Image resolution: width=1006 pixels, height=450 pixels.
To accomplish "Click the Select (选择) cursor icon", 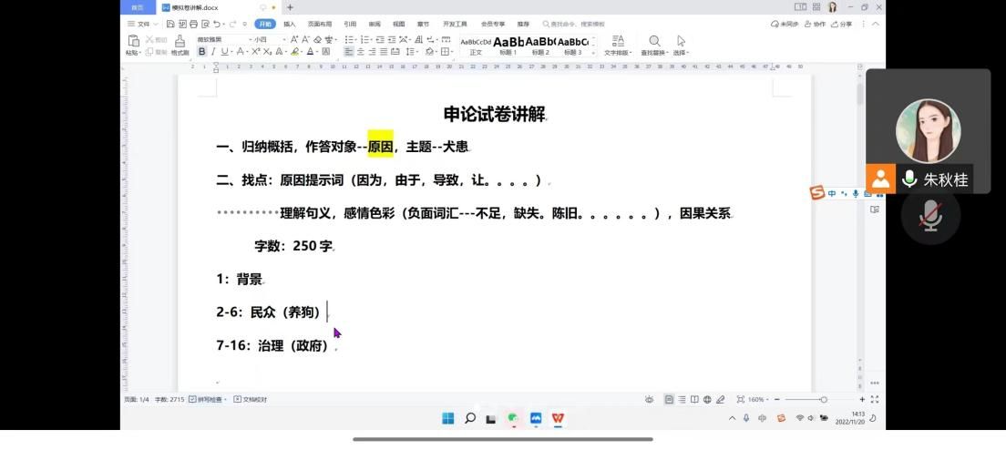I will [x=681, y=41].
